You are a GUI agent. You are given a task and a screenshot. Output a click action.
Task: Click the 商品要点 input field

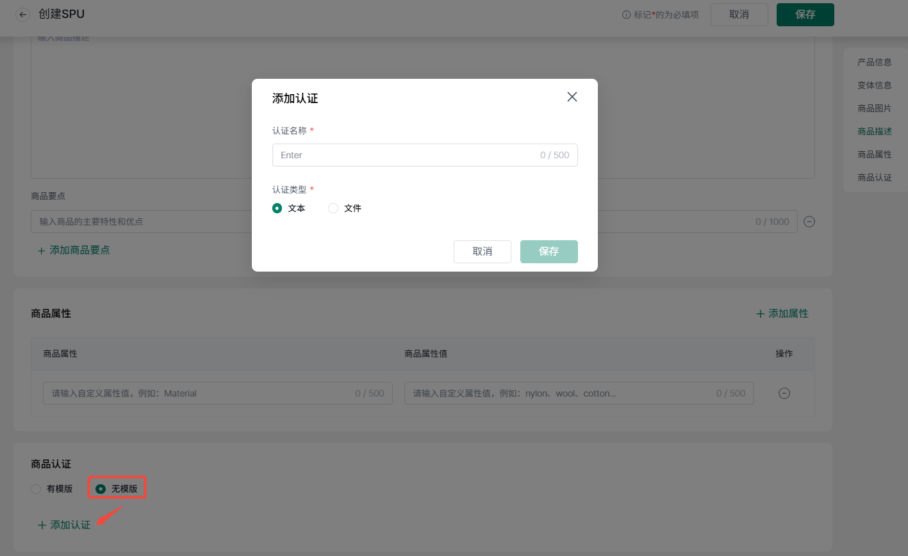click(414, 222)
